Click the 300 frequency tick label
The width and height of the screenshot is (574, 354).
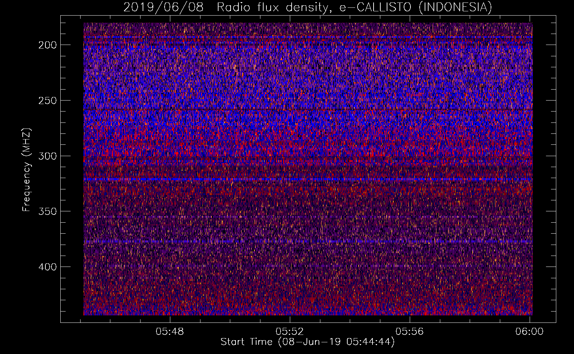pyautogui.click(x=48, y=156)
